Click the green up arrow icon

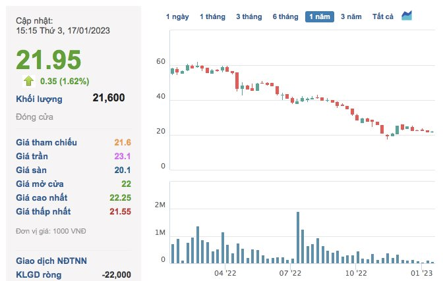[28, 81]
